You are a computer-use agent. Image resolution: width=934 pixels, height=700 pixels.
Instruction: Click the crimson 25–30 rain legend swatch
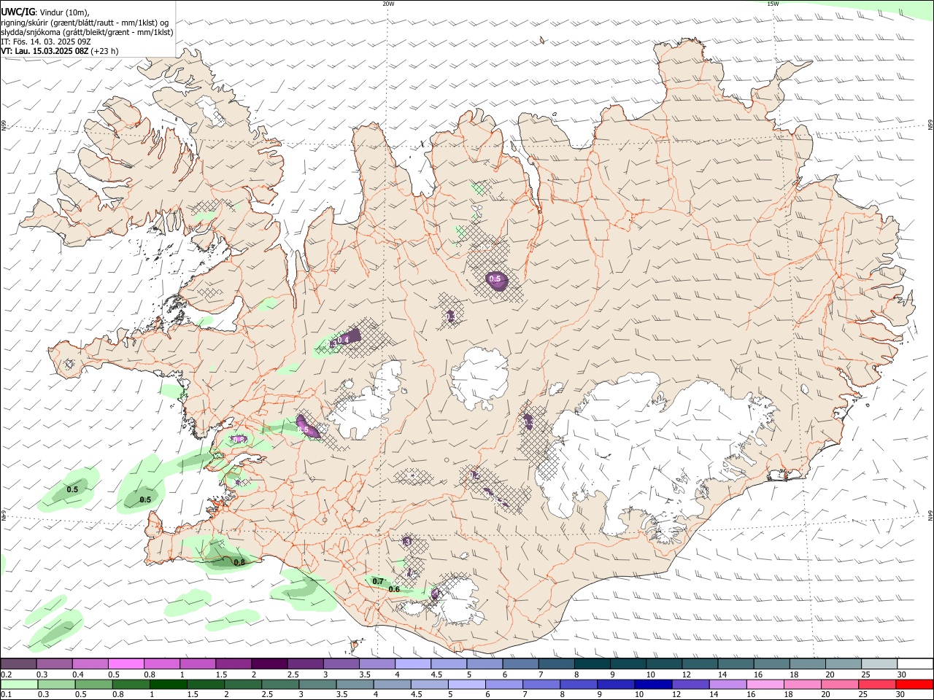(x=878, y=685)
